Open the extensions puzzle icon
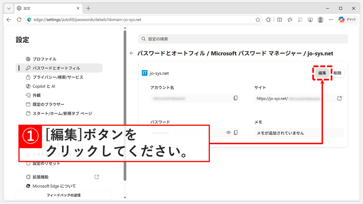 pyautogui.click(x=268, y=20)
